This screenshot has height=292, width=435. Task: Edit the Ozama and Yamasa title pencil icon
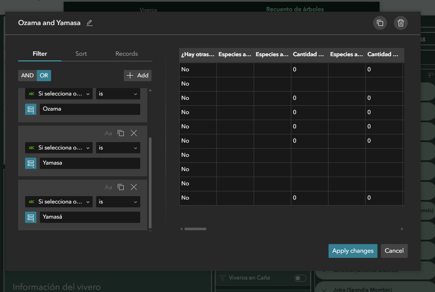pyautogui.click(x=89, y=23)
